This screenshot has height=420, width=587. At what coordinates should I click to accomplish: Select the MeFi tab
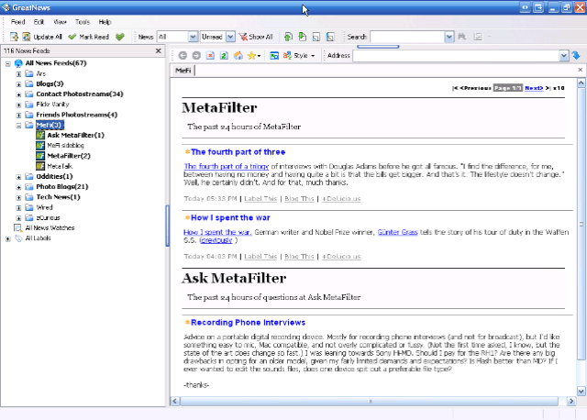coord(183,71)
